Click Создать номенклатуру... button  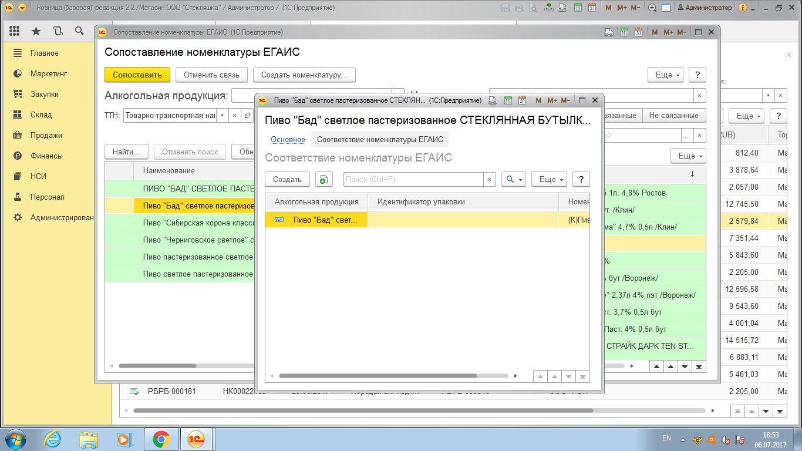coord(304,75)
